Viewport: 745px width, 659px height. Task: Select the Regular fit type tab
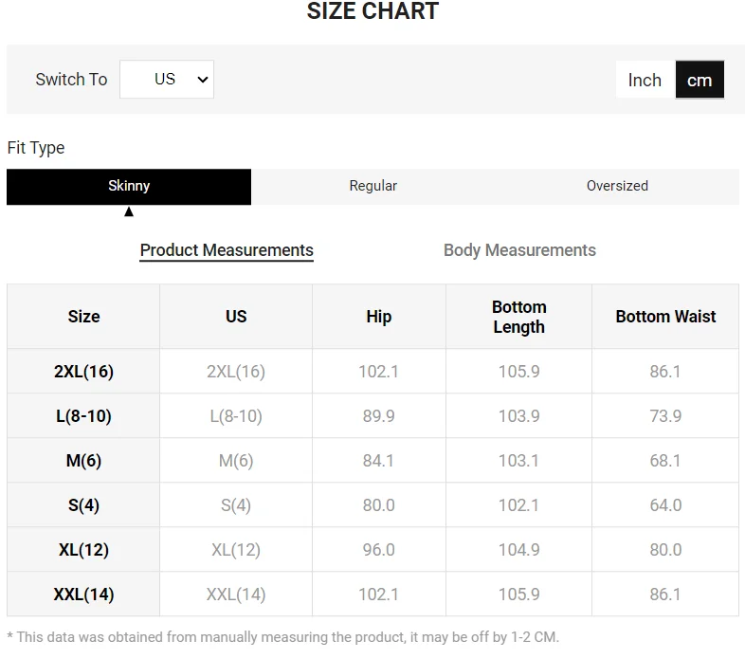pyautogui.click(x=373, y=187)
